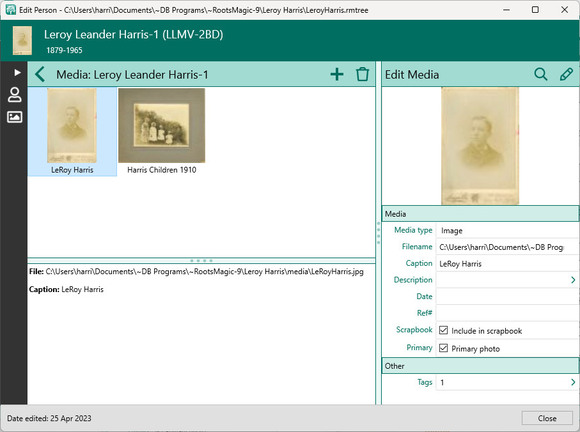
Task: Click the Caption input field
Action: pos(505,263)
